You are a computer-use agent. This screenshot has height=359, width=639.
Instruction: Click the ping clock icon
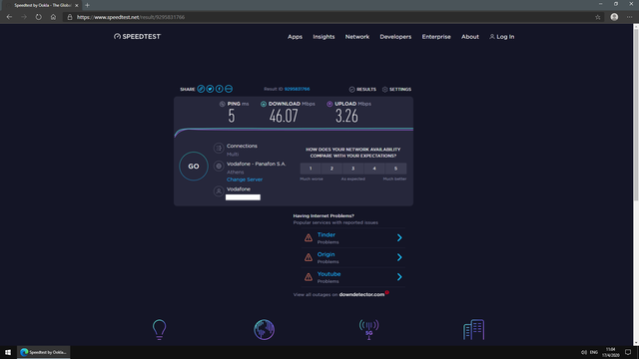tap(222, 104)
